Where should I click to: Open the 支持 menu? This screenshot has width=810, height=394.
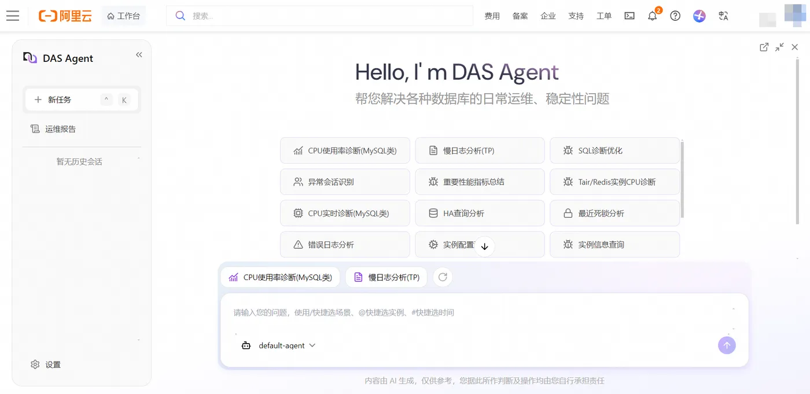[576, 16]
